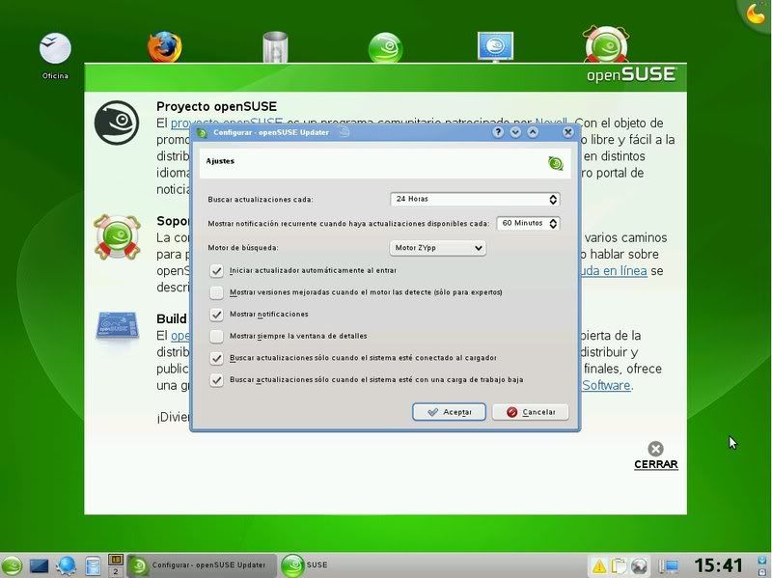Viewport: 772px width, 578px height.
Task: Open the 'ayuda en línea' link
Action: pyautogui.click(x=614, y=271)
